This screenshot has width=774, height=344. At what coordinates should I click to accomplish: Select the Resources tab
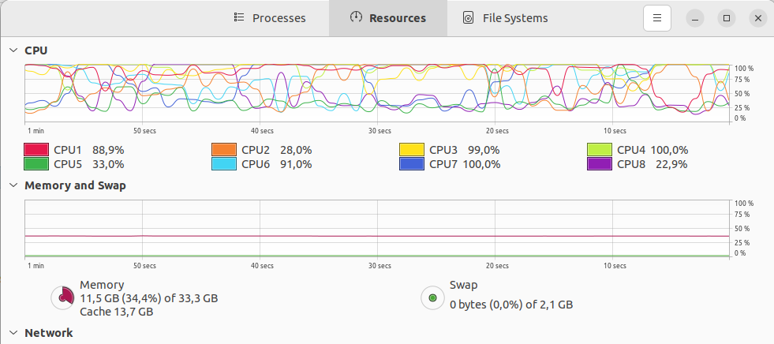pyautogui.click(x=388, y=18)
